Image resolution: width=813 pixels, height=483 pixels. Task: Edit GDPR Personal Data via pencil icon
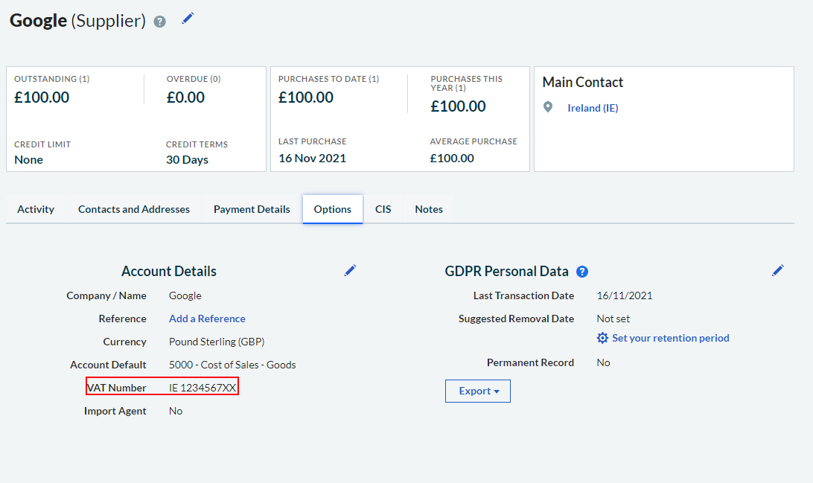[778, 271]
